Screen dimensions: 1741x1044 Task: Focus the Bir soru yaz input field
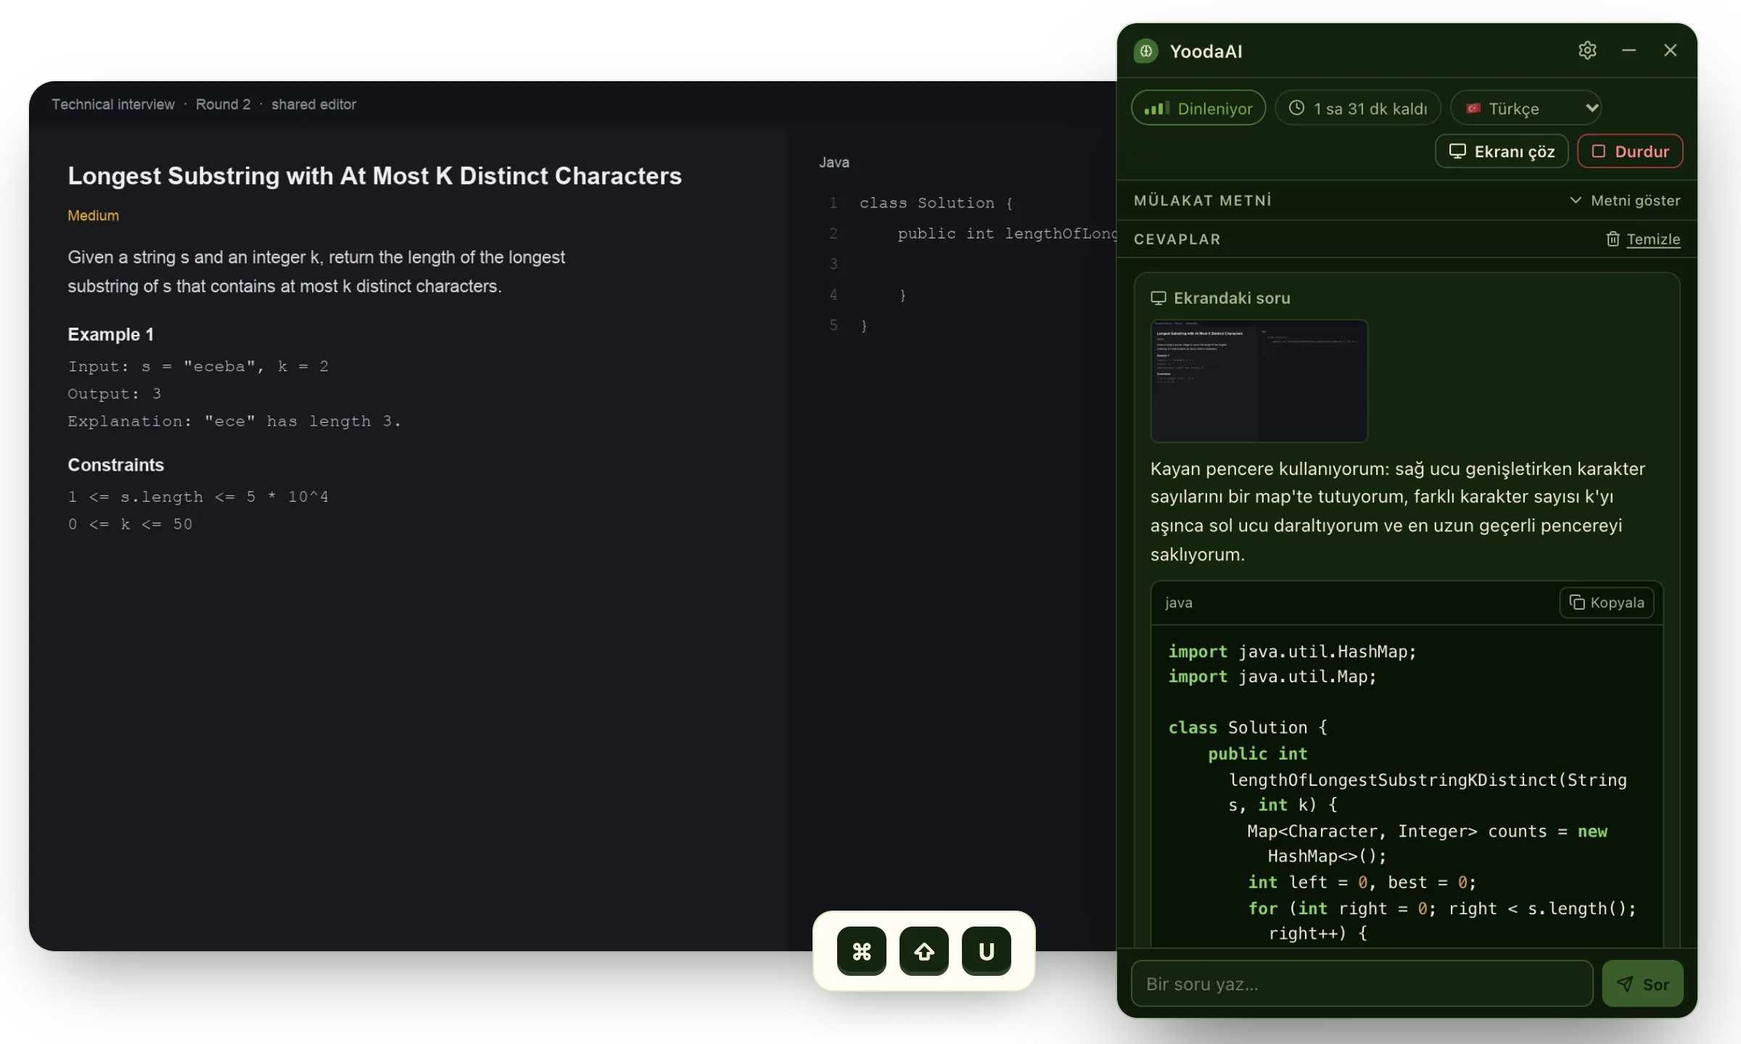[x=1362, y=984]
